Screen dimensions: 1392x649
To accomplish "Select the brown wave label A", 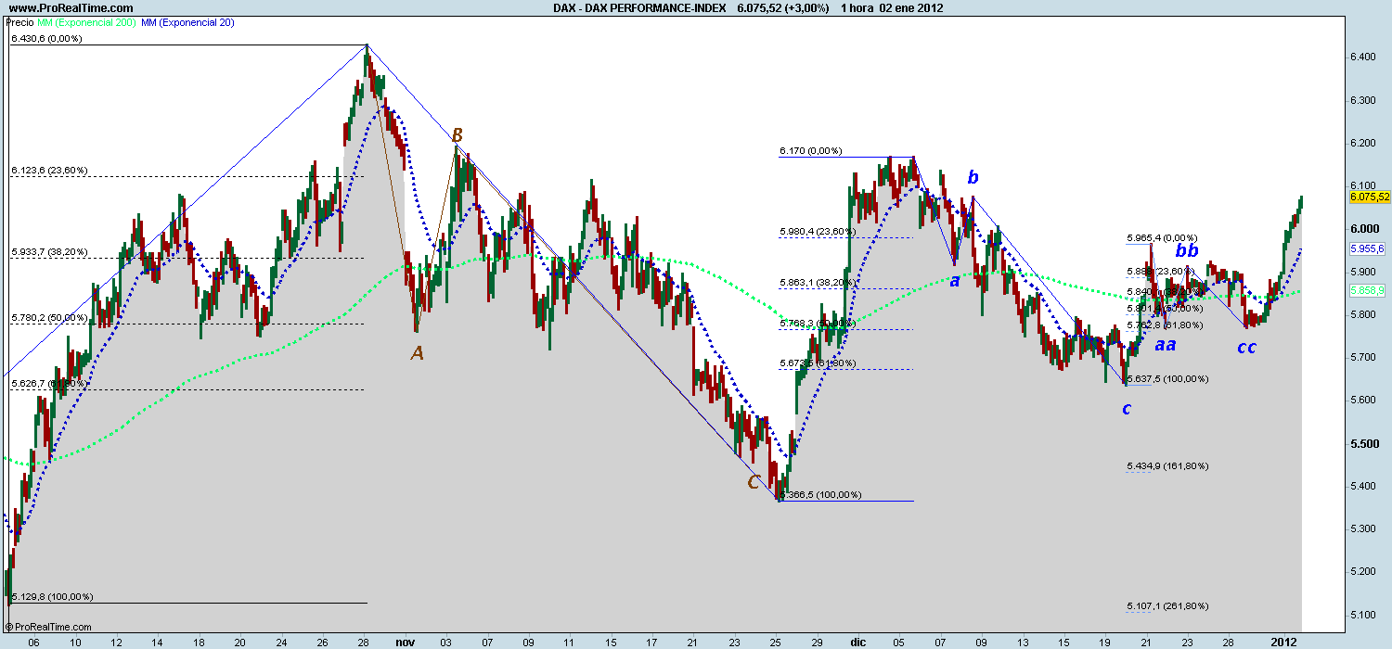I will pyautogui.click(x=417, y=353).
